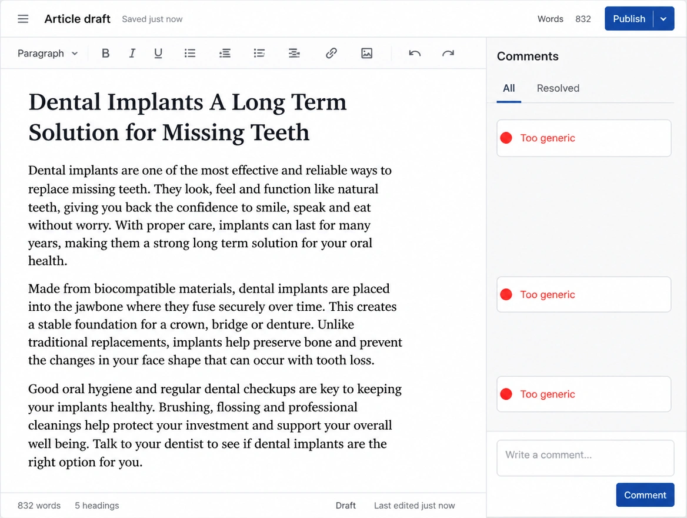Image resolution: width=687 pixels, height=518 pixels.
Task: Toggle bold formatting
Action: point(105,54)
